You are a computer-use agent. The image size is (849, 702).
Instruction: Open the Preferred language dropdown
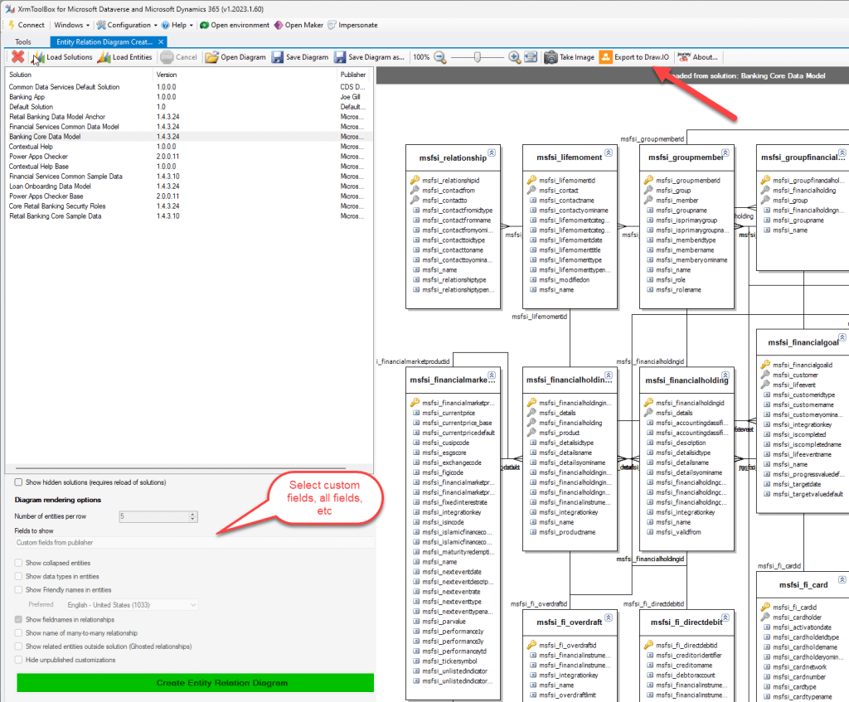click(131, 605)
